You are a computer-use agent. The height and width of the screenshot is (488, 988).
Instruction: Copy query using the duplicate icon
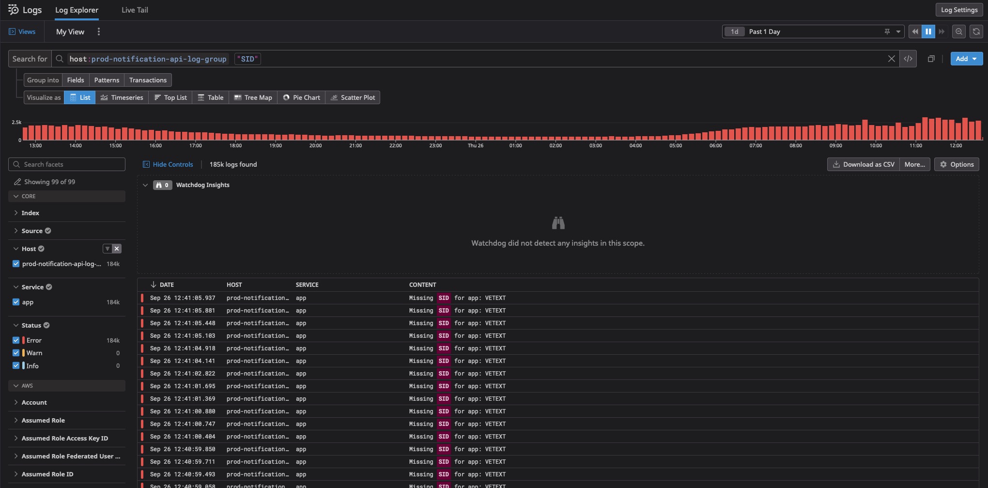click(931, 59)
